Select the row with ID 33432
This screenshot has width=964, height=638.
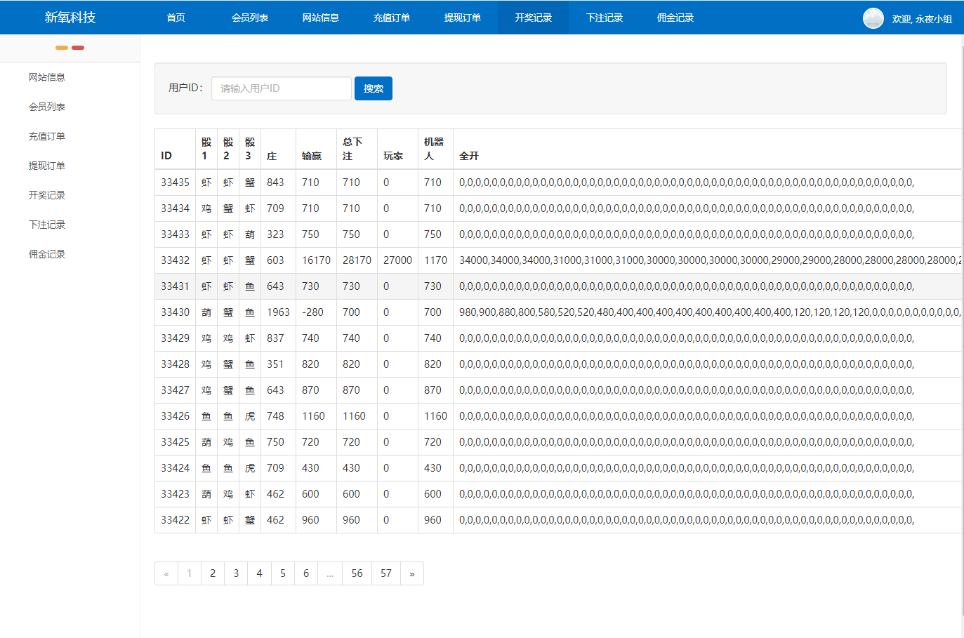175,260
